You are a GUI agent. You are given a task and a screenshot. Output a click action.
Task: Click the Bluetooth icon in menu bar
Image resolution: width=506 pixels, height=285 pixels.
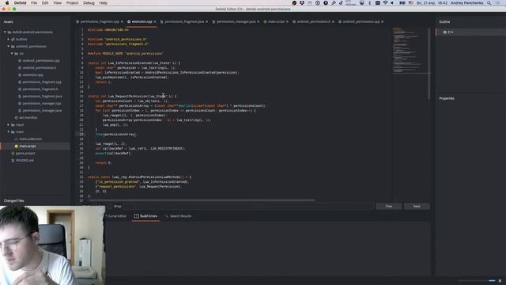[369, 3]
